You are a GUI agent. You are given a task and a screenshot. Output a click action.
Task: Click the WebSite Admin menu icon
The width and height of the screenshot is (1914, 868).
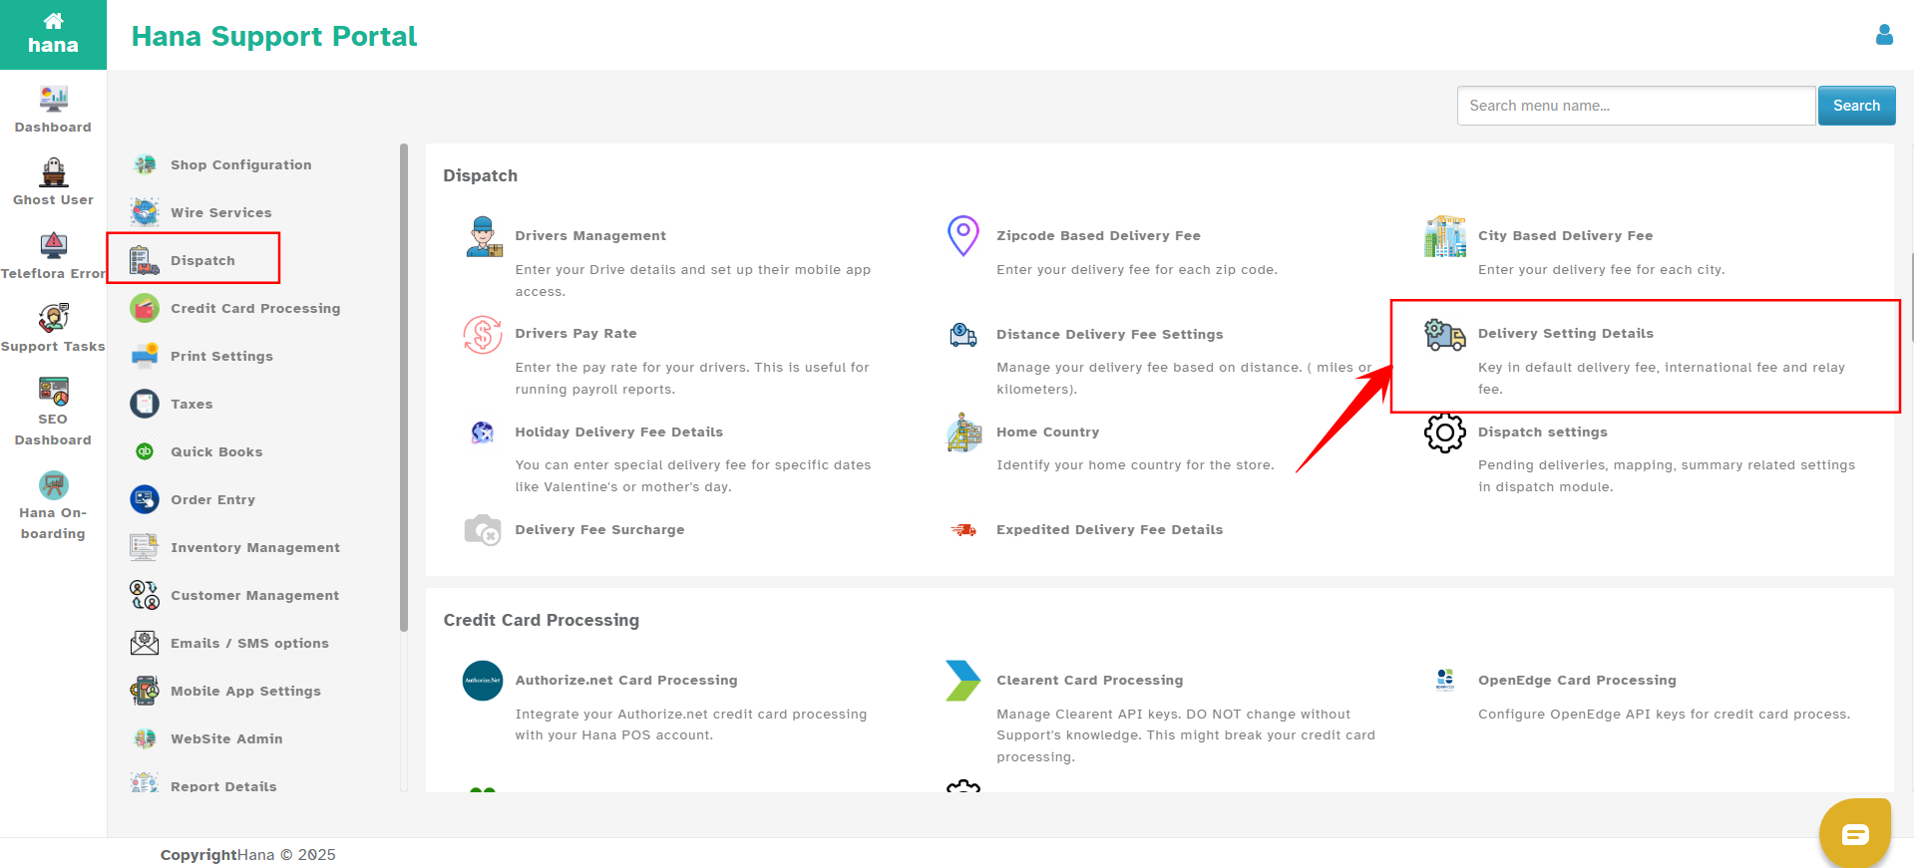[145, 738]
